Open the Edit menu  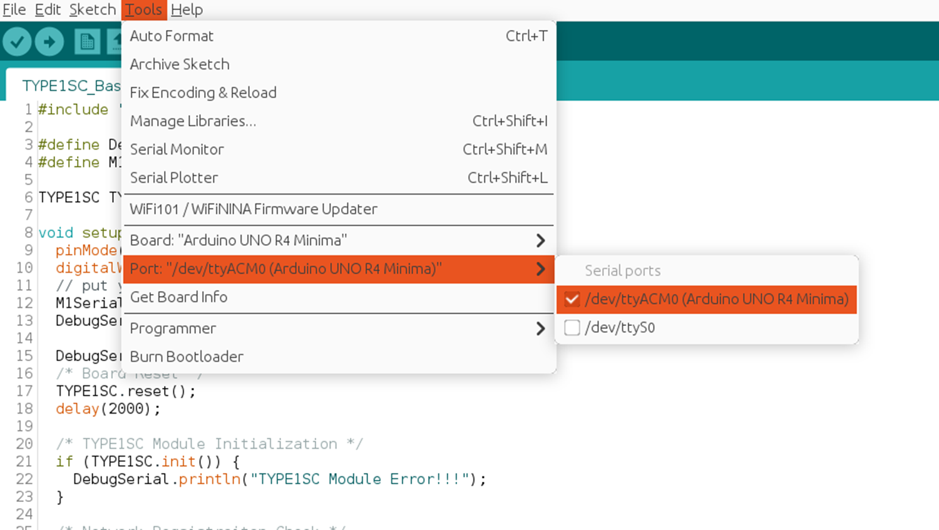(48, 9)
